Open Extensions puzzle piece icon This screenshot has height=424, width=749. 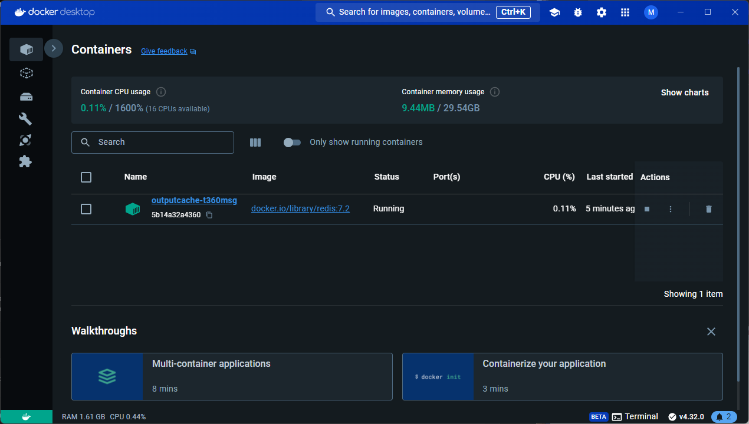(x=25, y=161)
